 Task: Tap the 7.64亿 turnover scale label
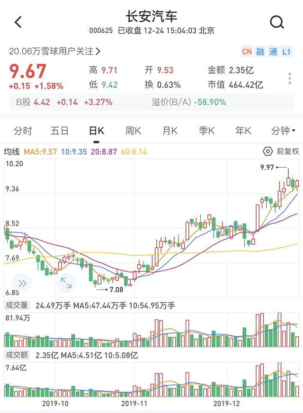point(16,368)
